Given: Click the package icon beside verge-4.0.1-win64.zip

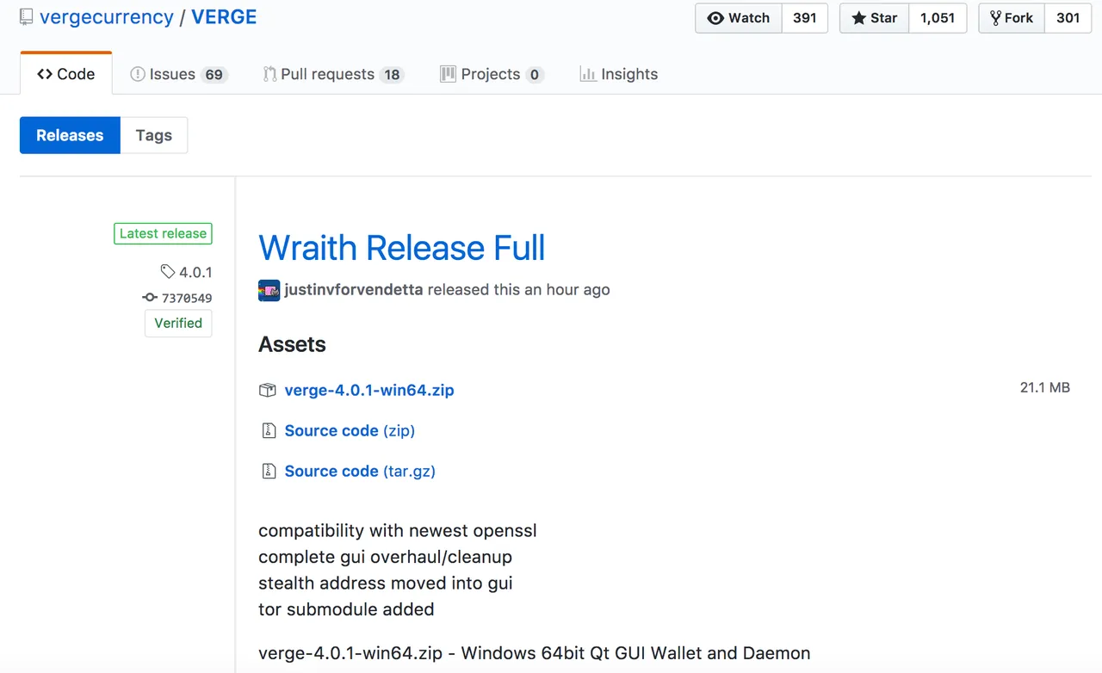Looking at the screenshot, I should (x=268, y=390).
